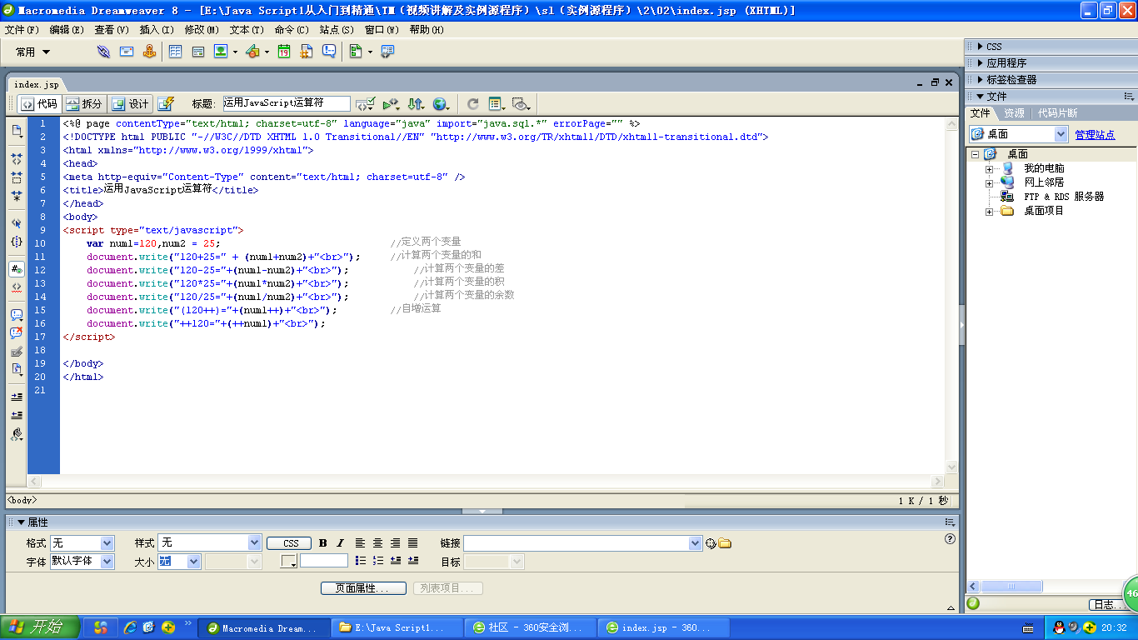The image size is (1138, 640).
Task: Click the CSS button in Properties
Action: pyautogui.click(x=289, y=543)
